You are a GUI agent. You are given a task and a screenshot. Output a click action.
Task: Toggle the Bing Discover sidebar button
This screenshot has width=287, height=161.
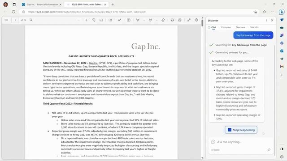click(x=282, y=12)
